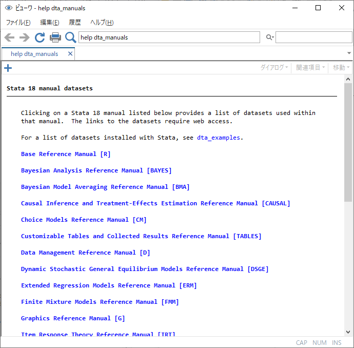354x348 pixels.
Task: Click the empty search input field
Action: click(314, 37)
